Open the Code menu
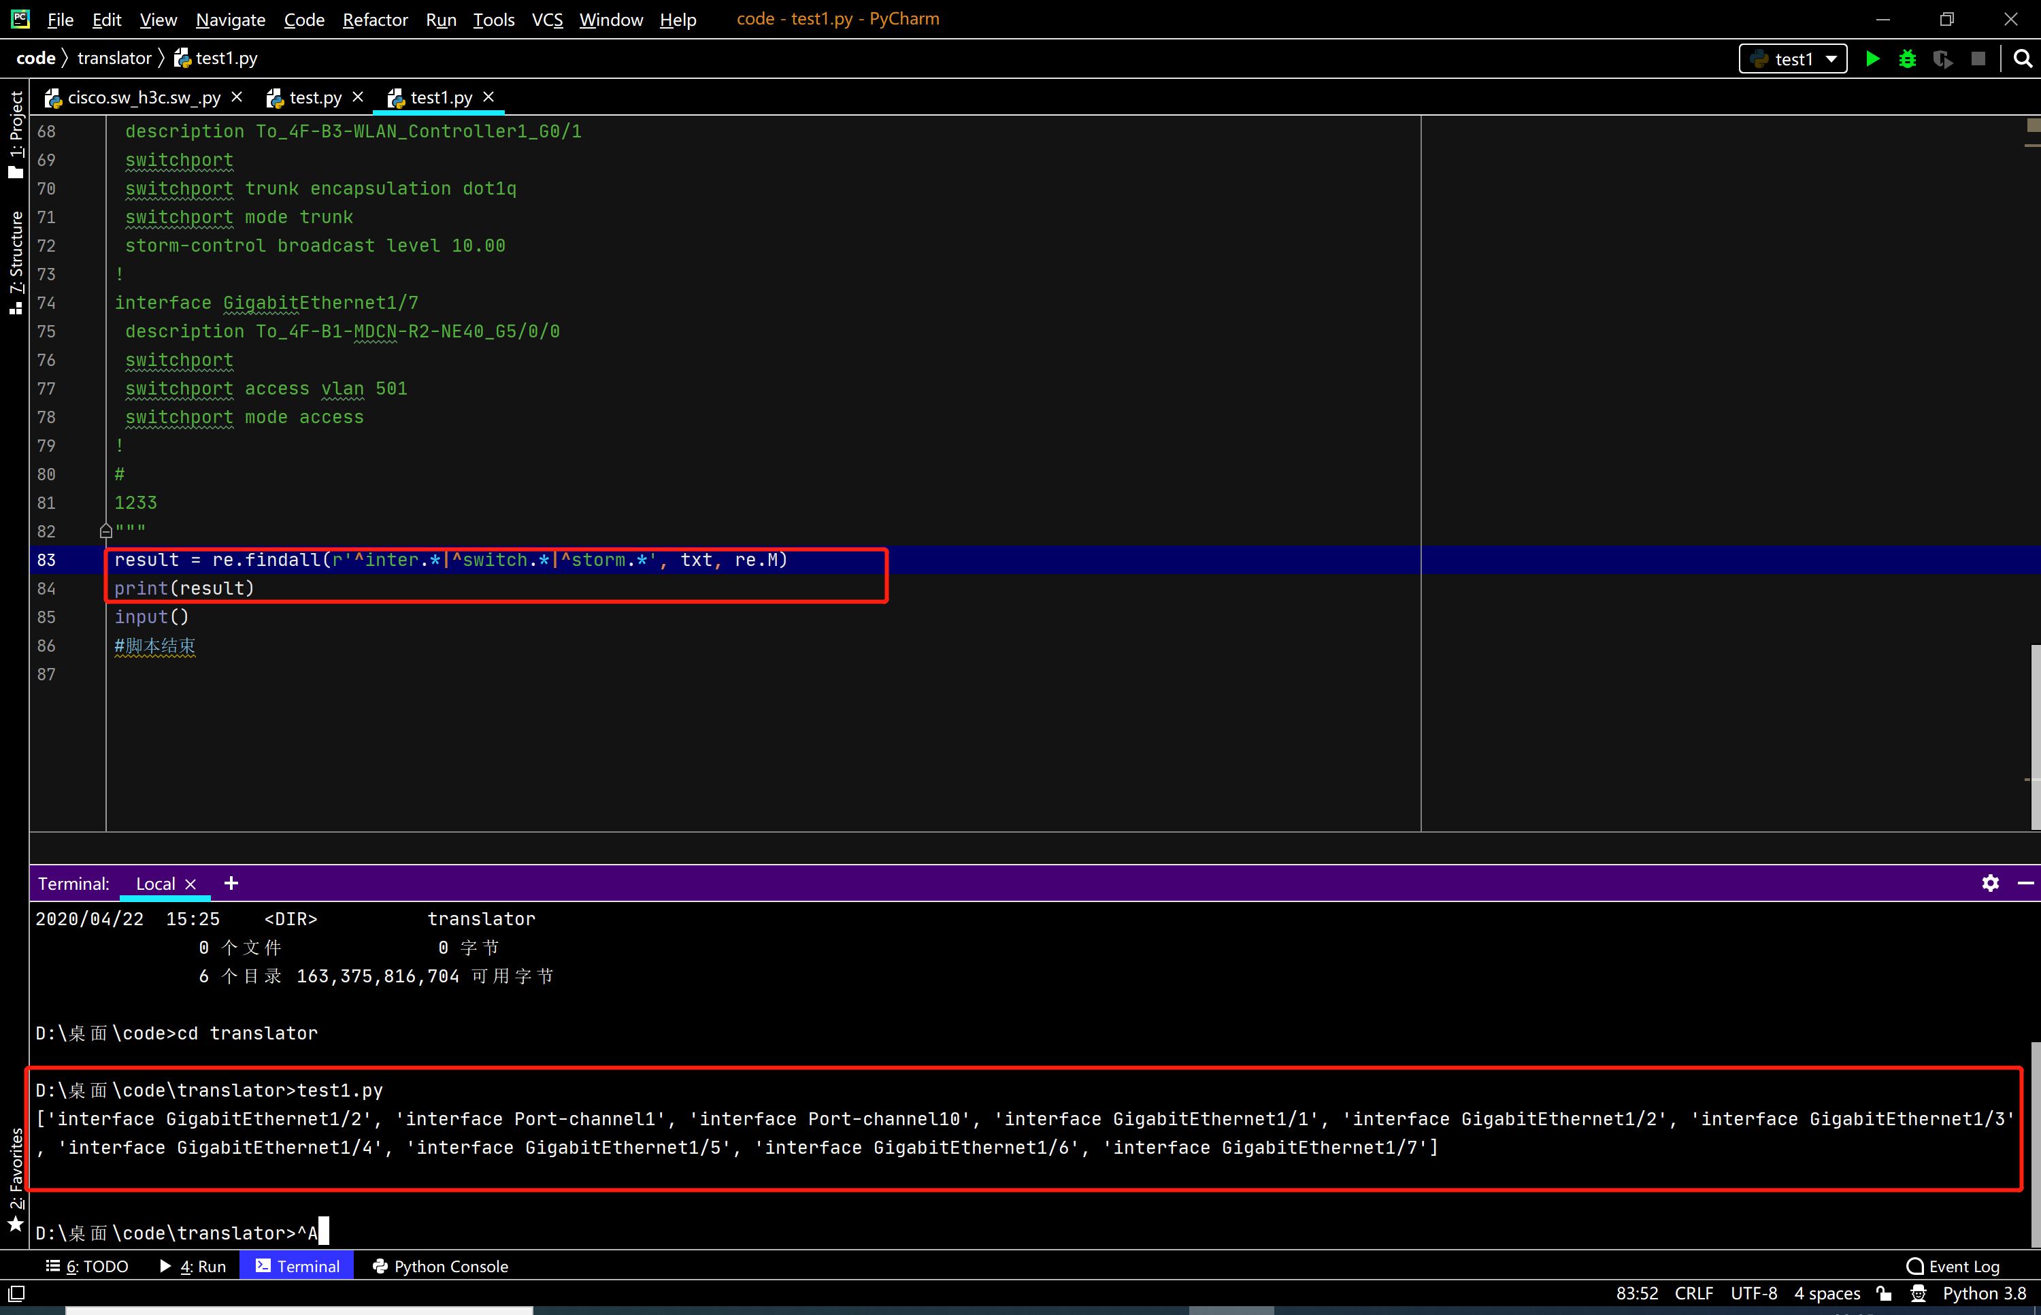2041x1315 pixels. tap(304, 19)
